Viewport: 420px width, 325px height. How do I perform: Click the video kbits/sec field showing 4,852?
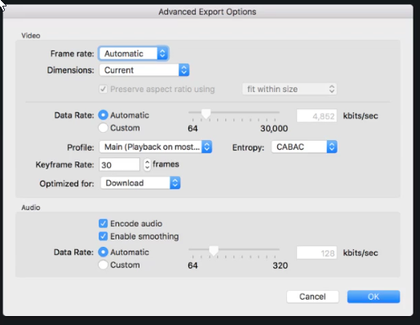click(316, 116)
